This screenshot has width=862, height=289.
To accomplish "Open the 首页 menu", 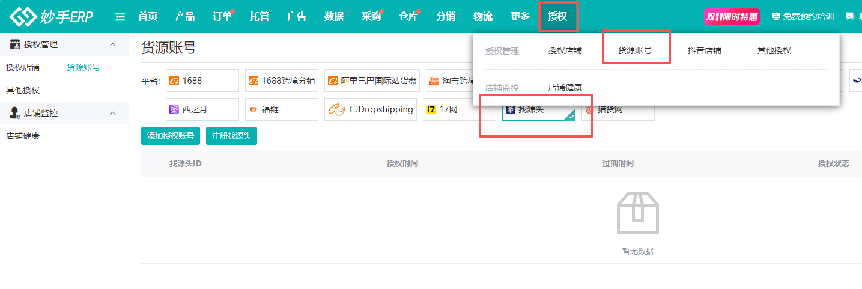I will [x=148, y=17].
